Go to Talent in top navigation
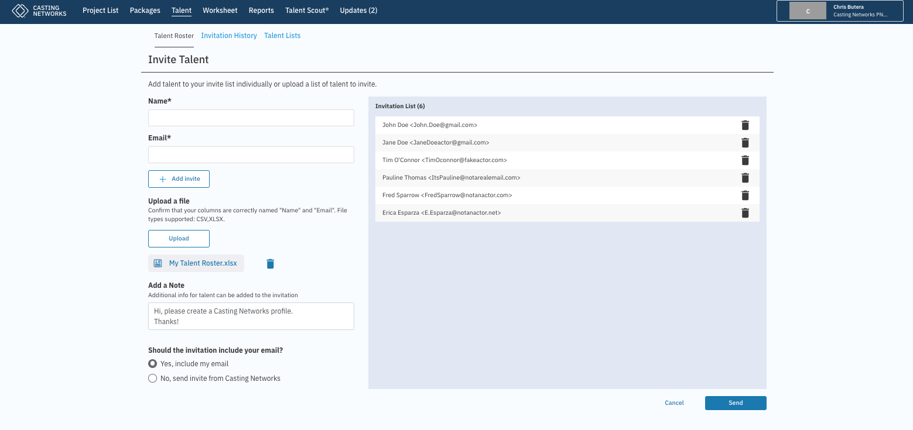This screenshot has width=913, height=430. tap(182, 11)
